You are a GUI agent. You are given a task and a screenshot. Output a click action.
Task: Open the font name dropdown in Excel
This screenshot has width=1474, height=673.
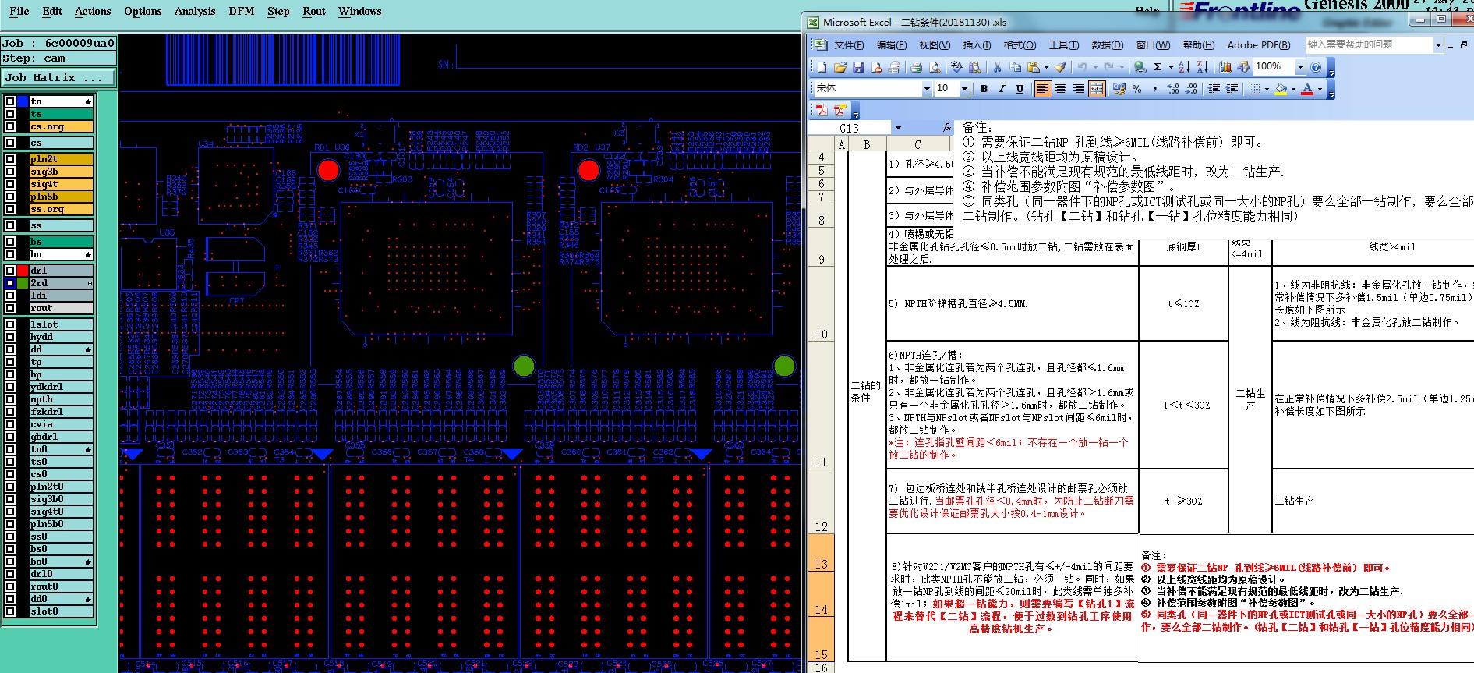click(x=927, y=89)
